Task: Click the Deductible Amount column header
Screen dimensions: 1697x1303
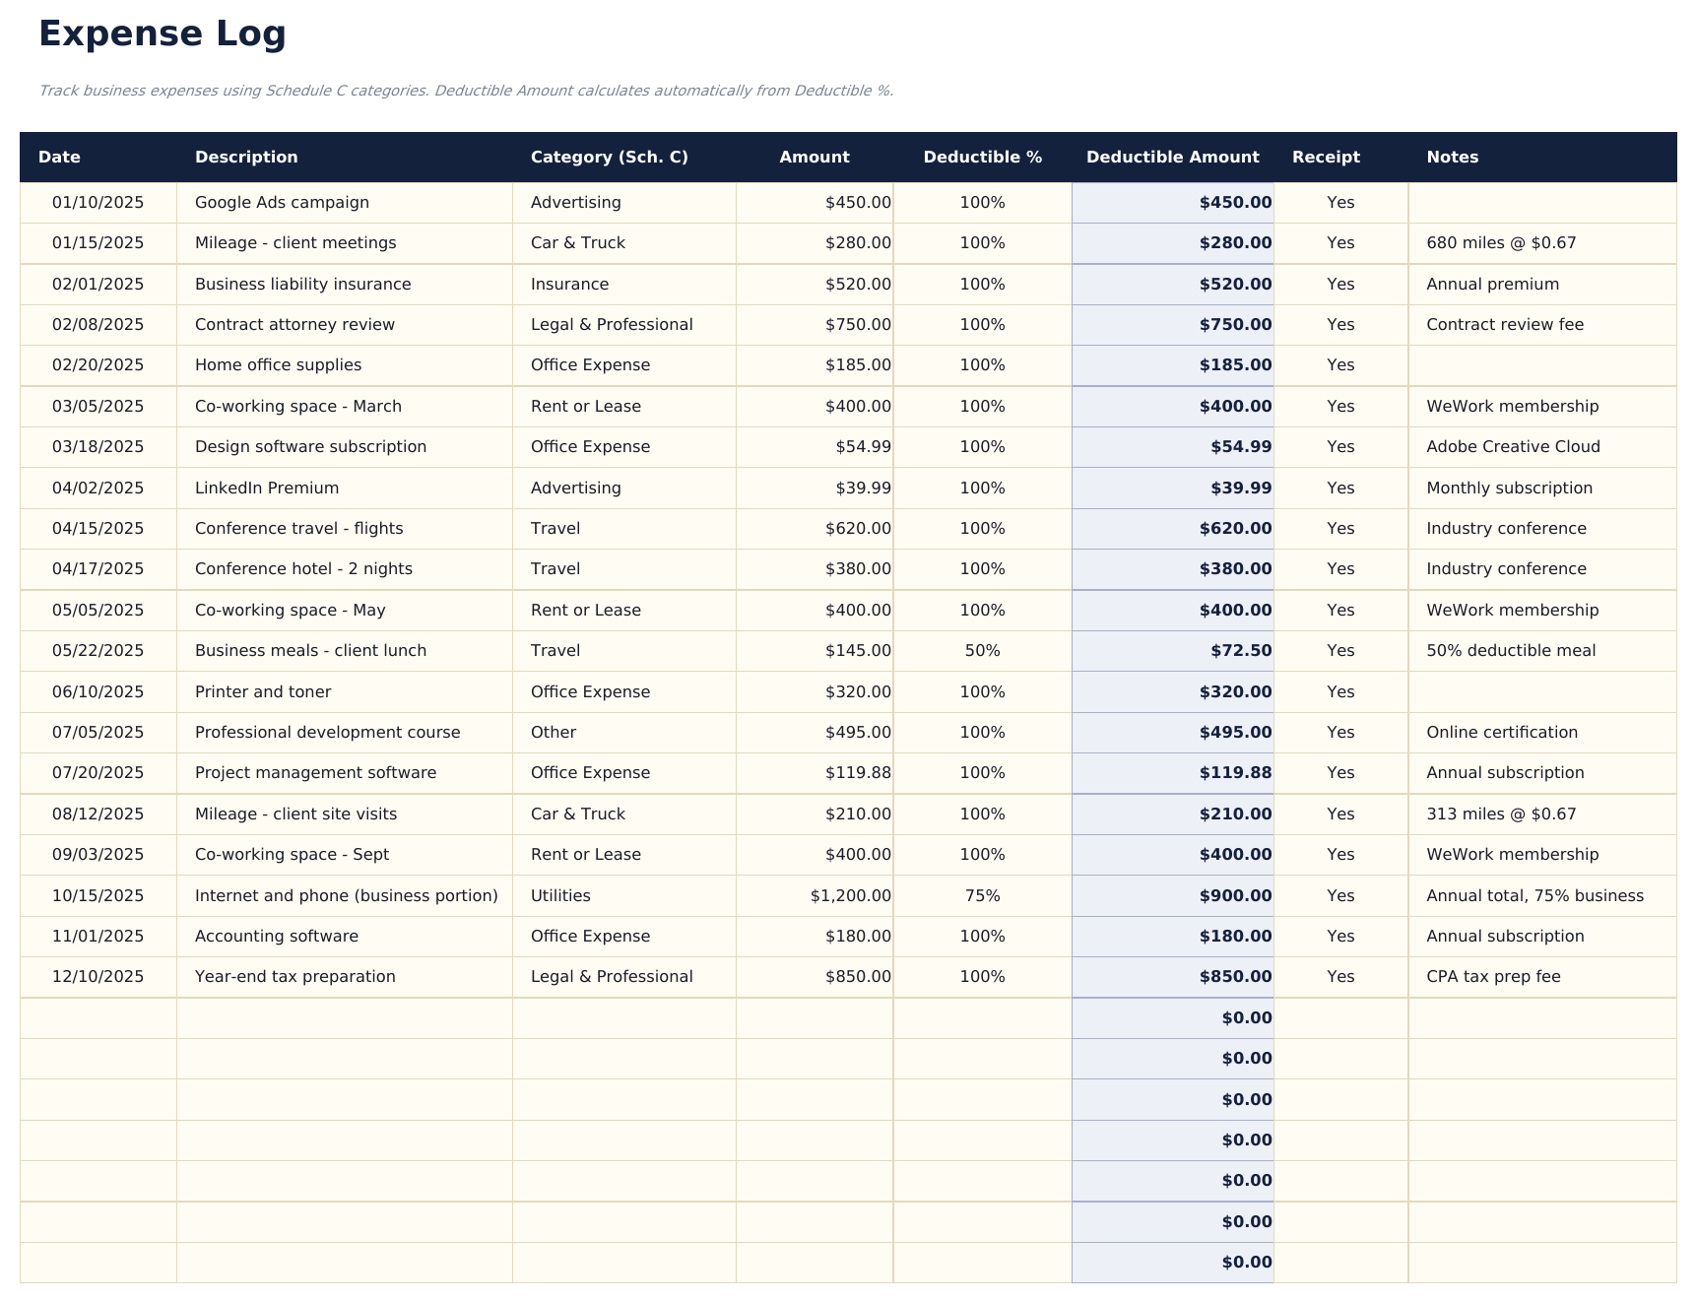Action: pos(1171,157)
